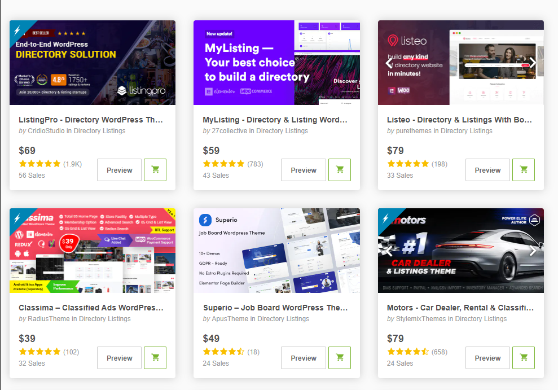558x390 pixels.
Task: Click the Motors cart icon
Action: coord(524,358)
